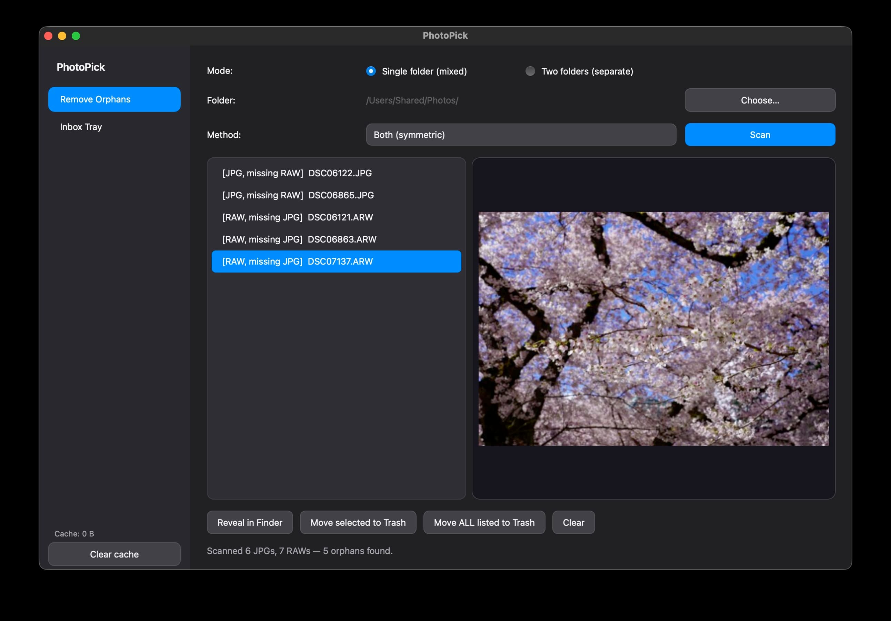Click the folder path field

tap(412, 100)
